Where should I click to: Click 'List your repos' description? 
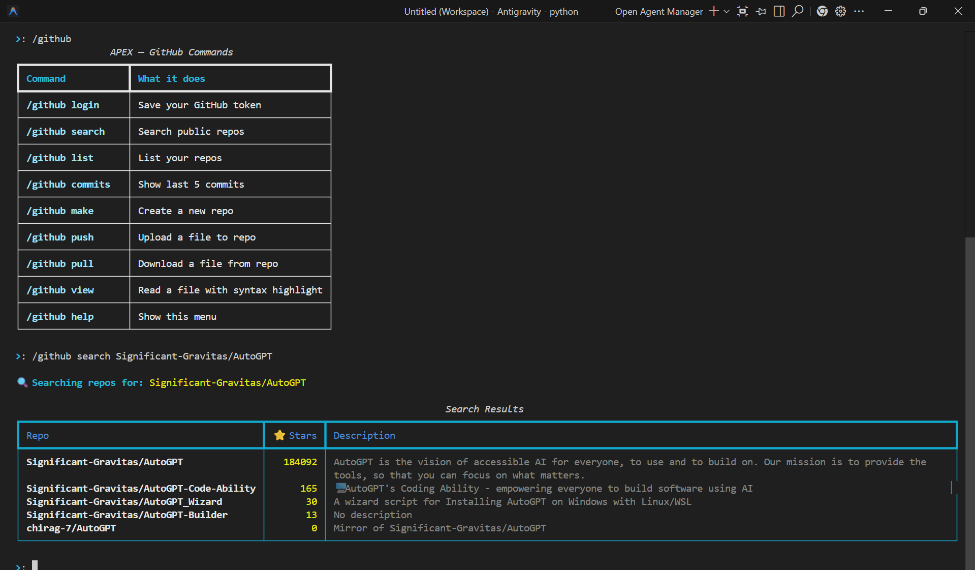(180, 158)
